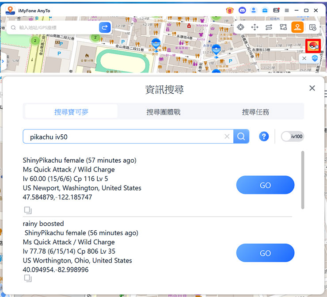Click the results list scrollbar
The width and height of the screenshot is (327, 297).
(303, 180)
